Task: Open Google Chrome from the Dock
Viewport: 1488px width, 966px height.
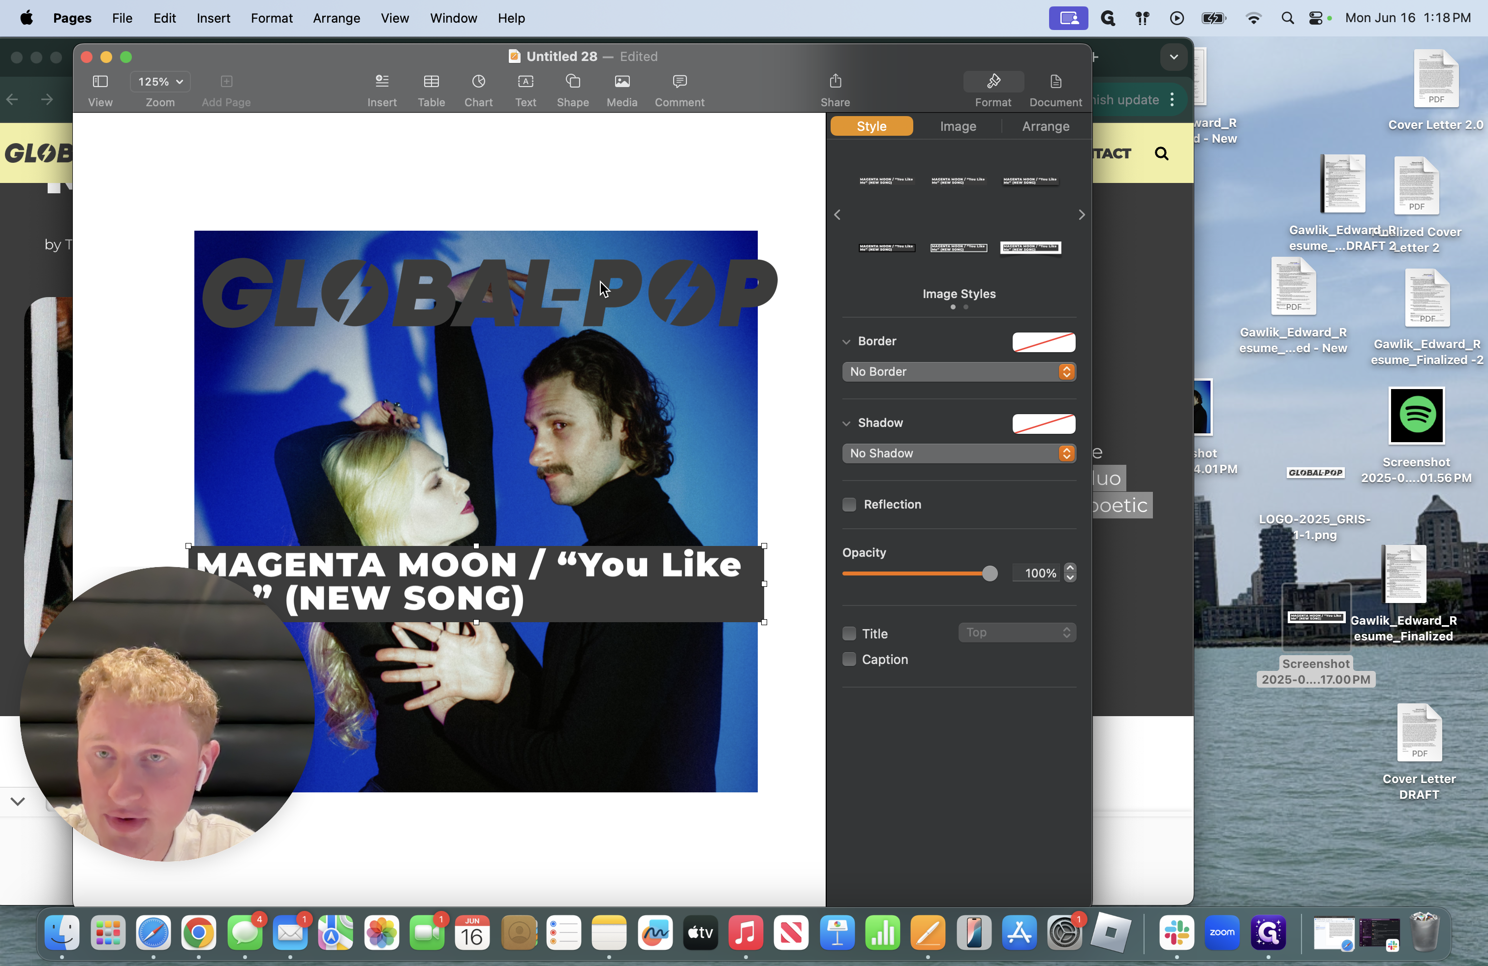Action: [x=199, y=933]
